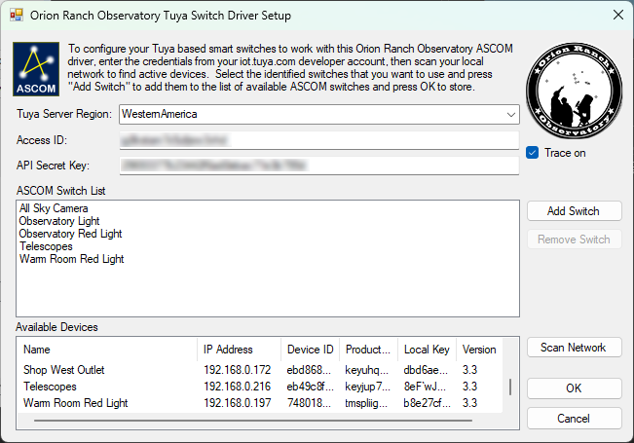Click the title bar application icon
Image resolution: width=634 pixels, height=443 pixels.
14,16
